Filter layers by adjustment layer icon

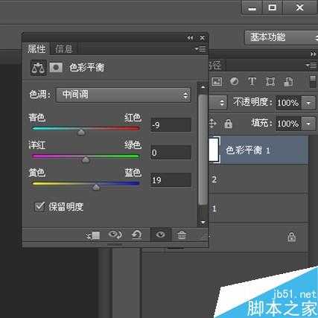[x=234, y=81]
